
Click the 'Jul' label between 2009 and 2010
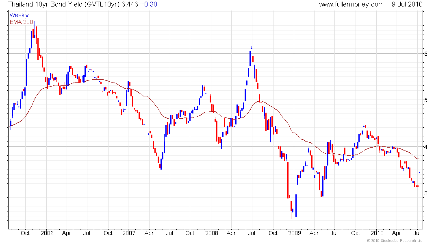click(334, 233)
